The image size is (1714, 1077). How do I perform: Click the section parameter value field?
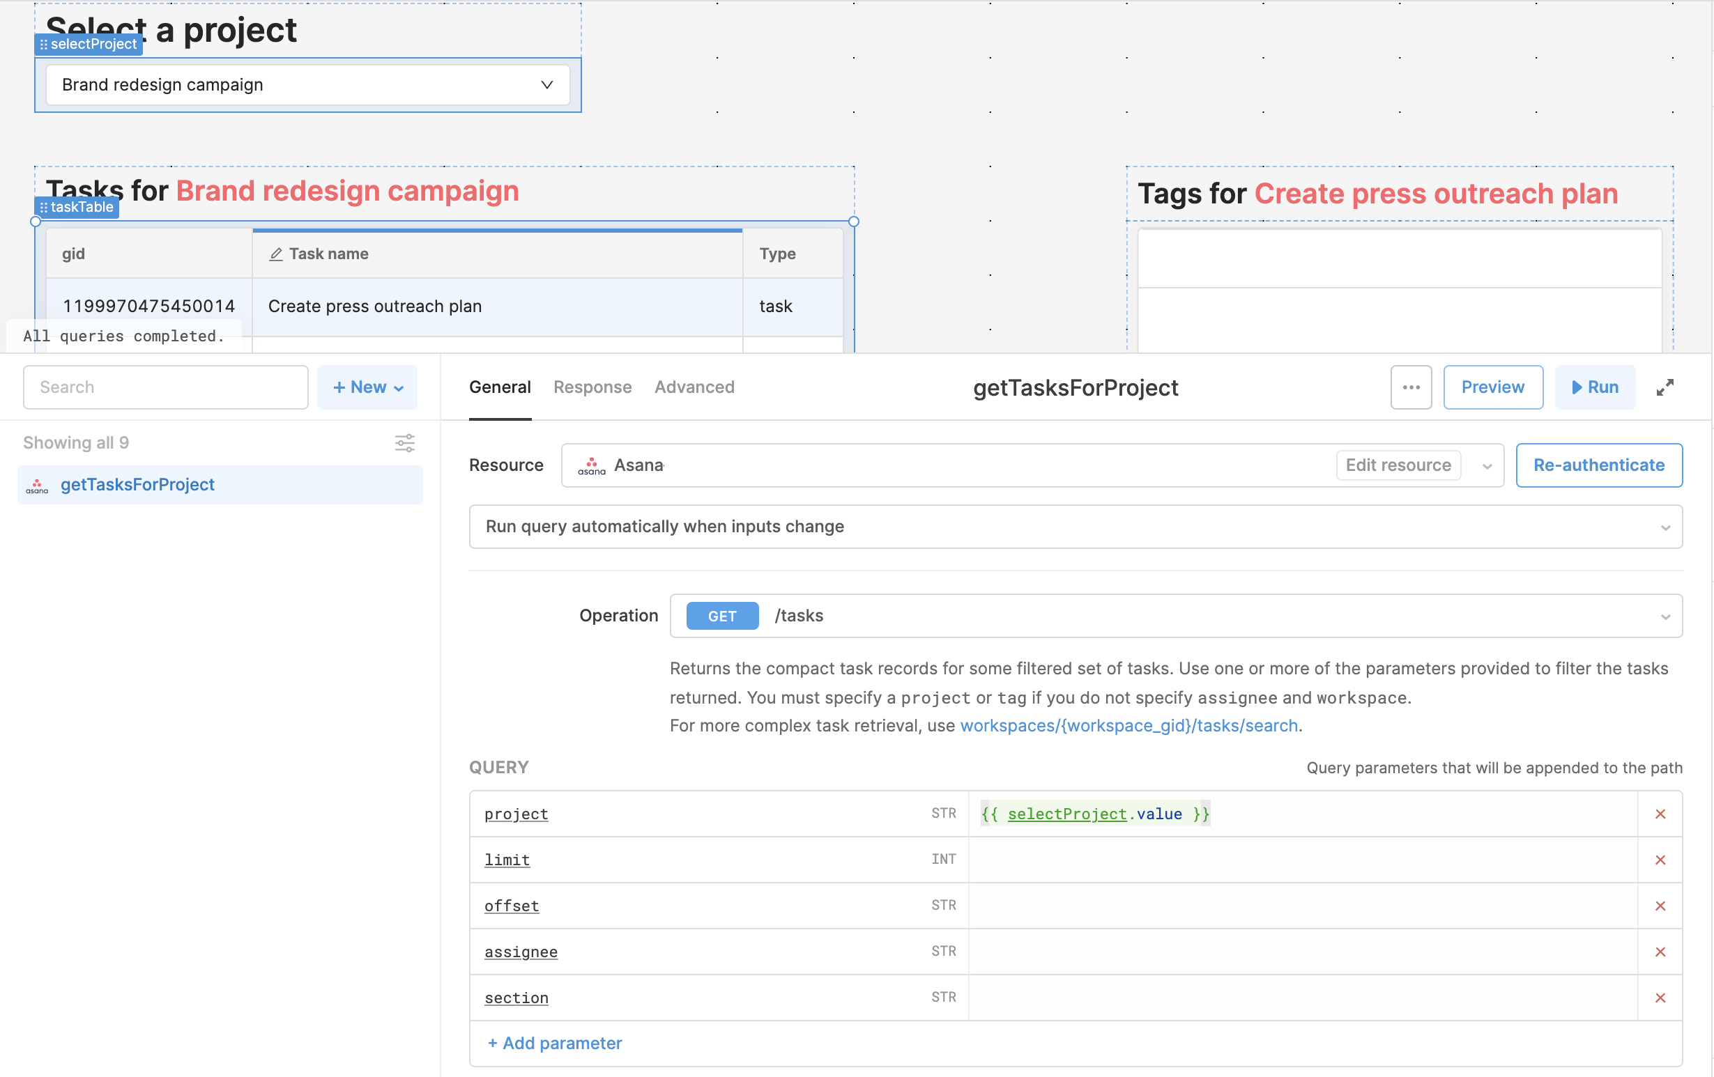point(1303,998)
